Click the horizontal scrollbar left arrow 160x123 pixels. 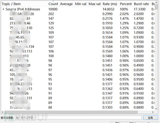3,112
